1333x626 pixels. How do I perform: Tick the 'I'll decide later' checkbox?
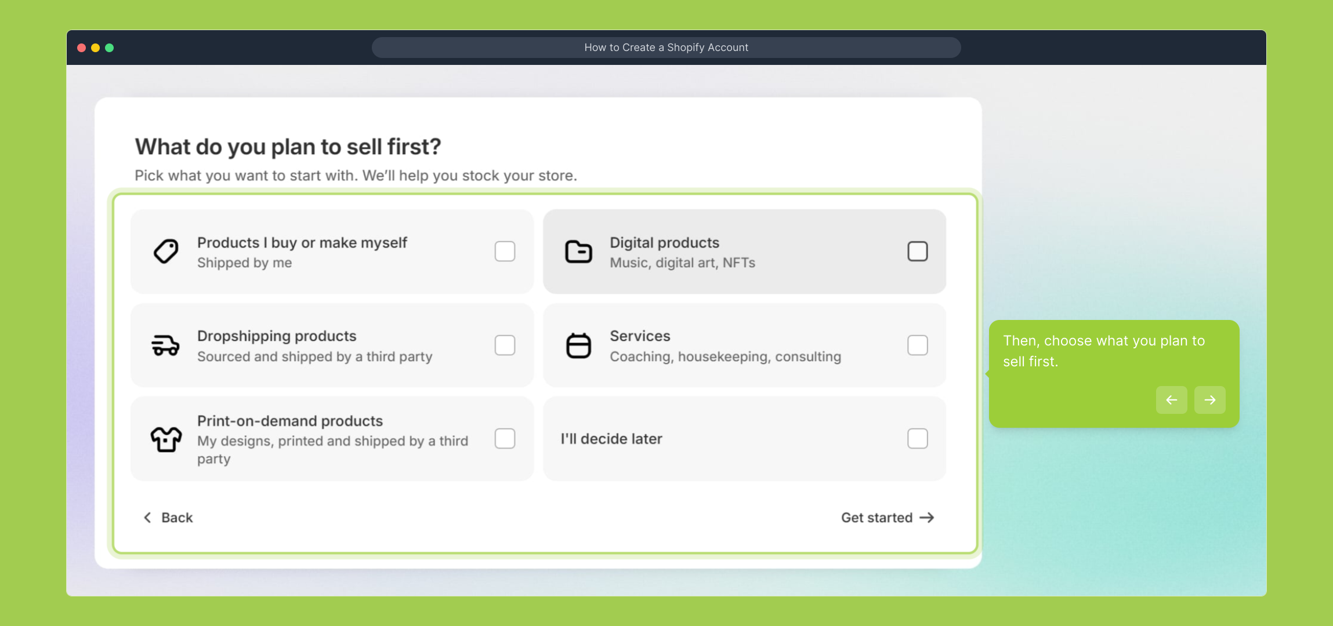coord(917,439)
